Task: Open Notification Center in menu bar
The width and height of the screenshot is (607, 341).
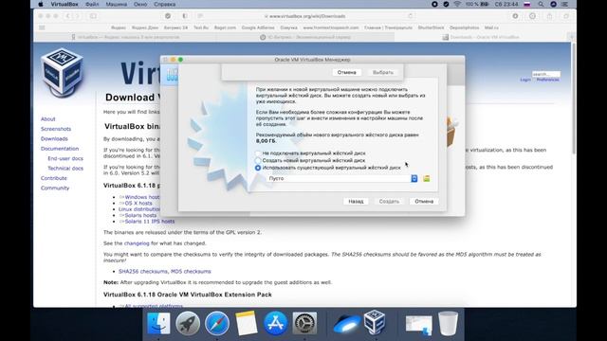Action: click(565, 4)
